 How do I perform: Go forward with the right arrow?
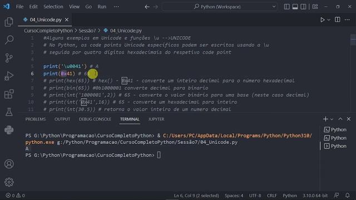coord(156,7)
